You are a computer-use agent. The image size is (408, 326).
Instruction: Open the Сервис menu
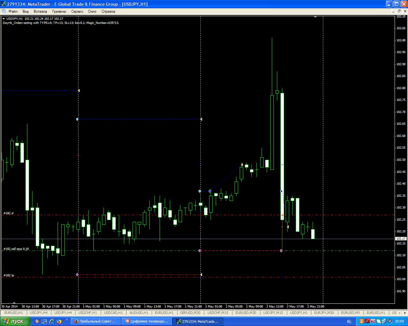point(77,11)
